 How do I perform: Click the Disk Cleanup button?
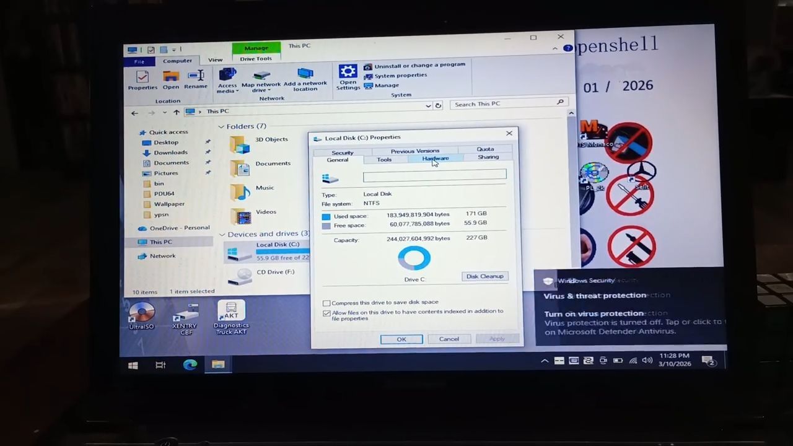pos(484,276)
